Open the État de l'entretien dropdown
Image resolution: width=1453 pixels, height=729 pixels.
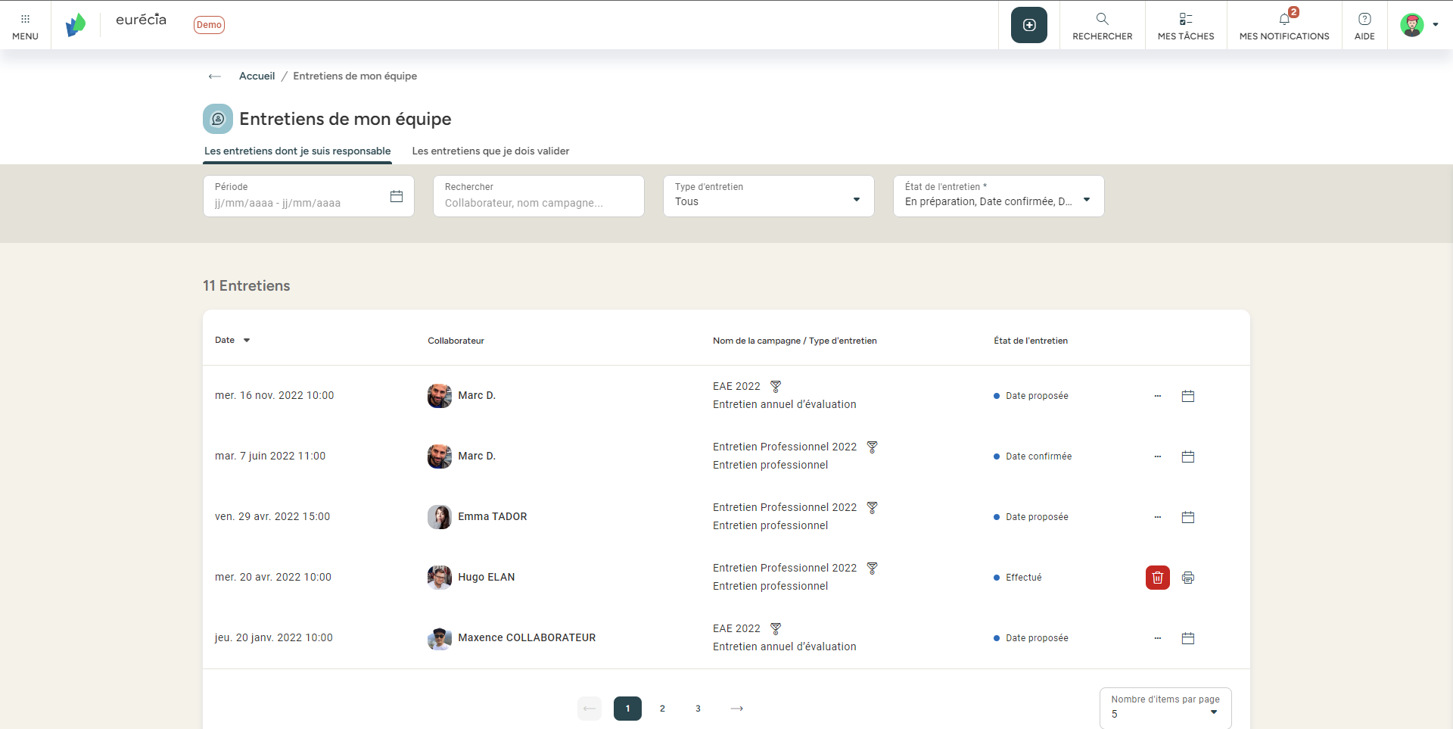[x=1087, y=198]
